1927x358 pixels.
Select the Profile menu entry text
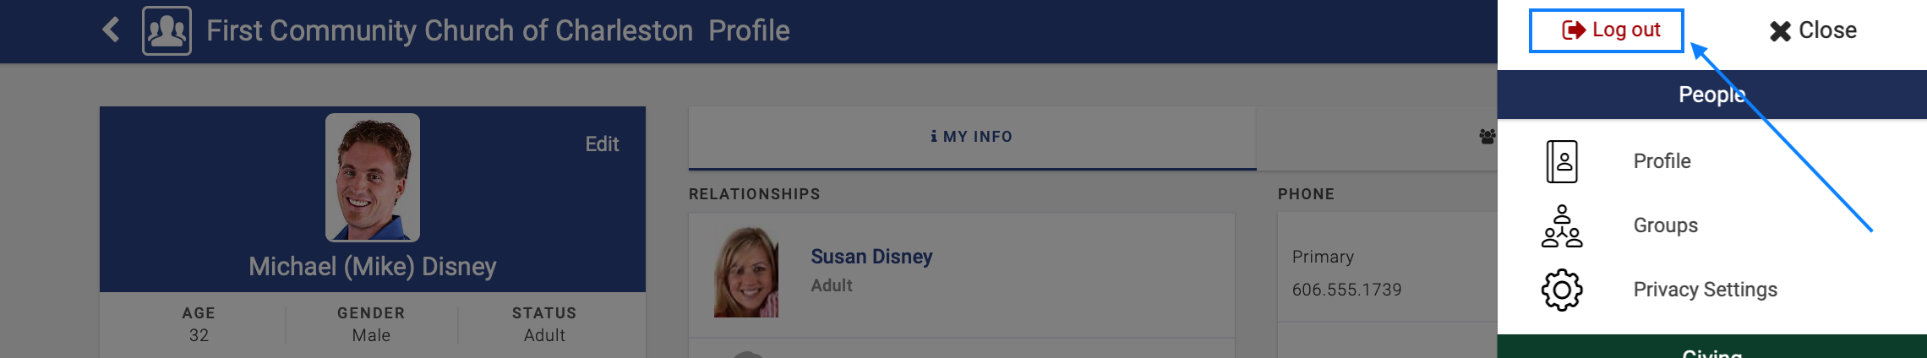point(1662,161)
